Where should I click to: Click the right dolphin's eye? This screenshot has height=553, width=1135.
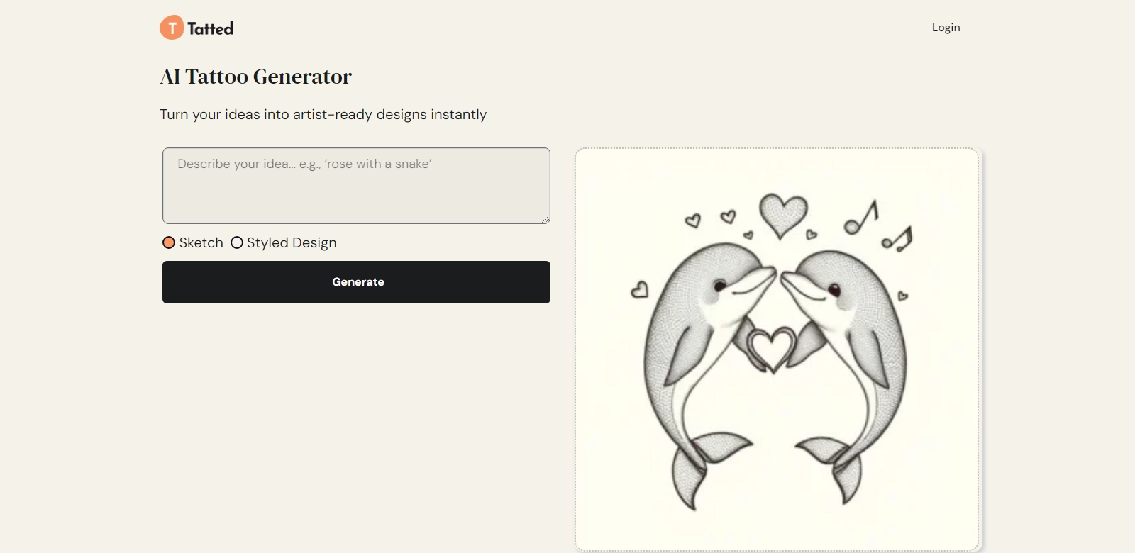pyautogui.click(x=835, y=289)
